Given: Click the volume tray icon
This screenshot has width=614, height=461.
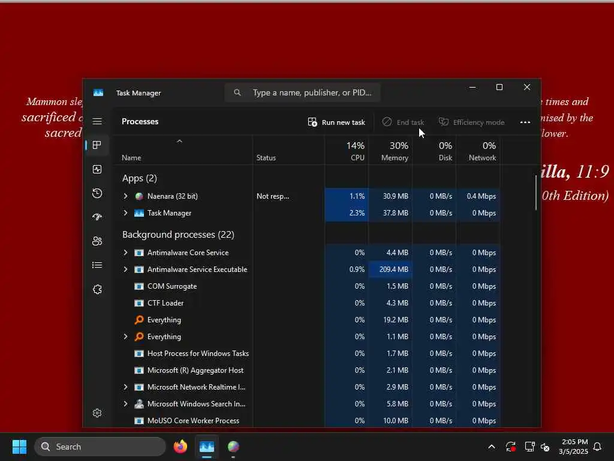Looking at the screenshot, I should tap(545, 447).
